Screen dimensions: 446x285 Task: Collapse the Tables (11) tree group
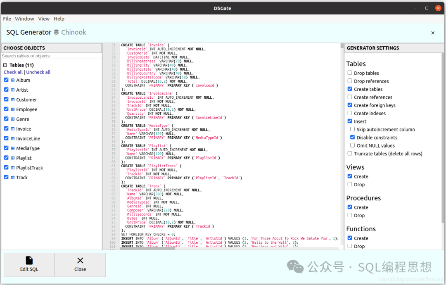5,65
